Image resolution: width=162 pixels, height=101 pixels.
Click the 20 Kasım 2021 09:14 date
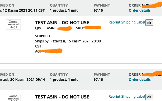(x=23, y=80)
